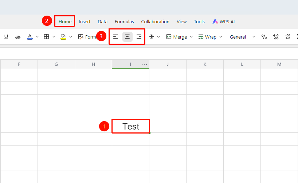Select the cell containing Test
The height and width of the screenshot is (183, 298).
131,126
